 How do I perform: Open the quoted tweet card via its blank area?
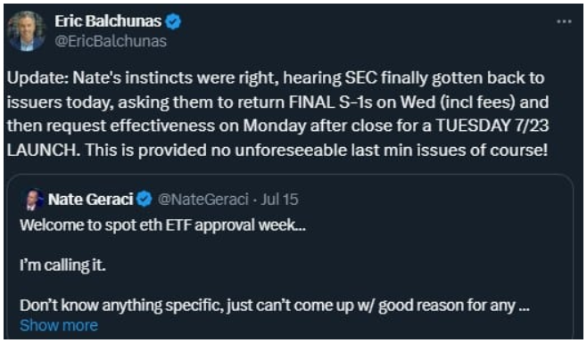pyautogui.click(x=412, y=258)
